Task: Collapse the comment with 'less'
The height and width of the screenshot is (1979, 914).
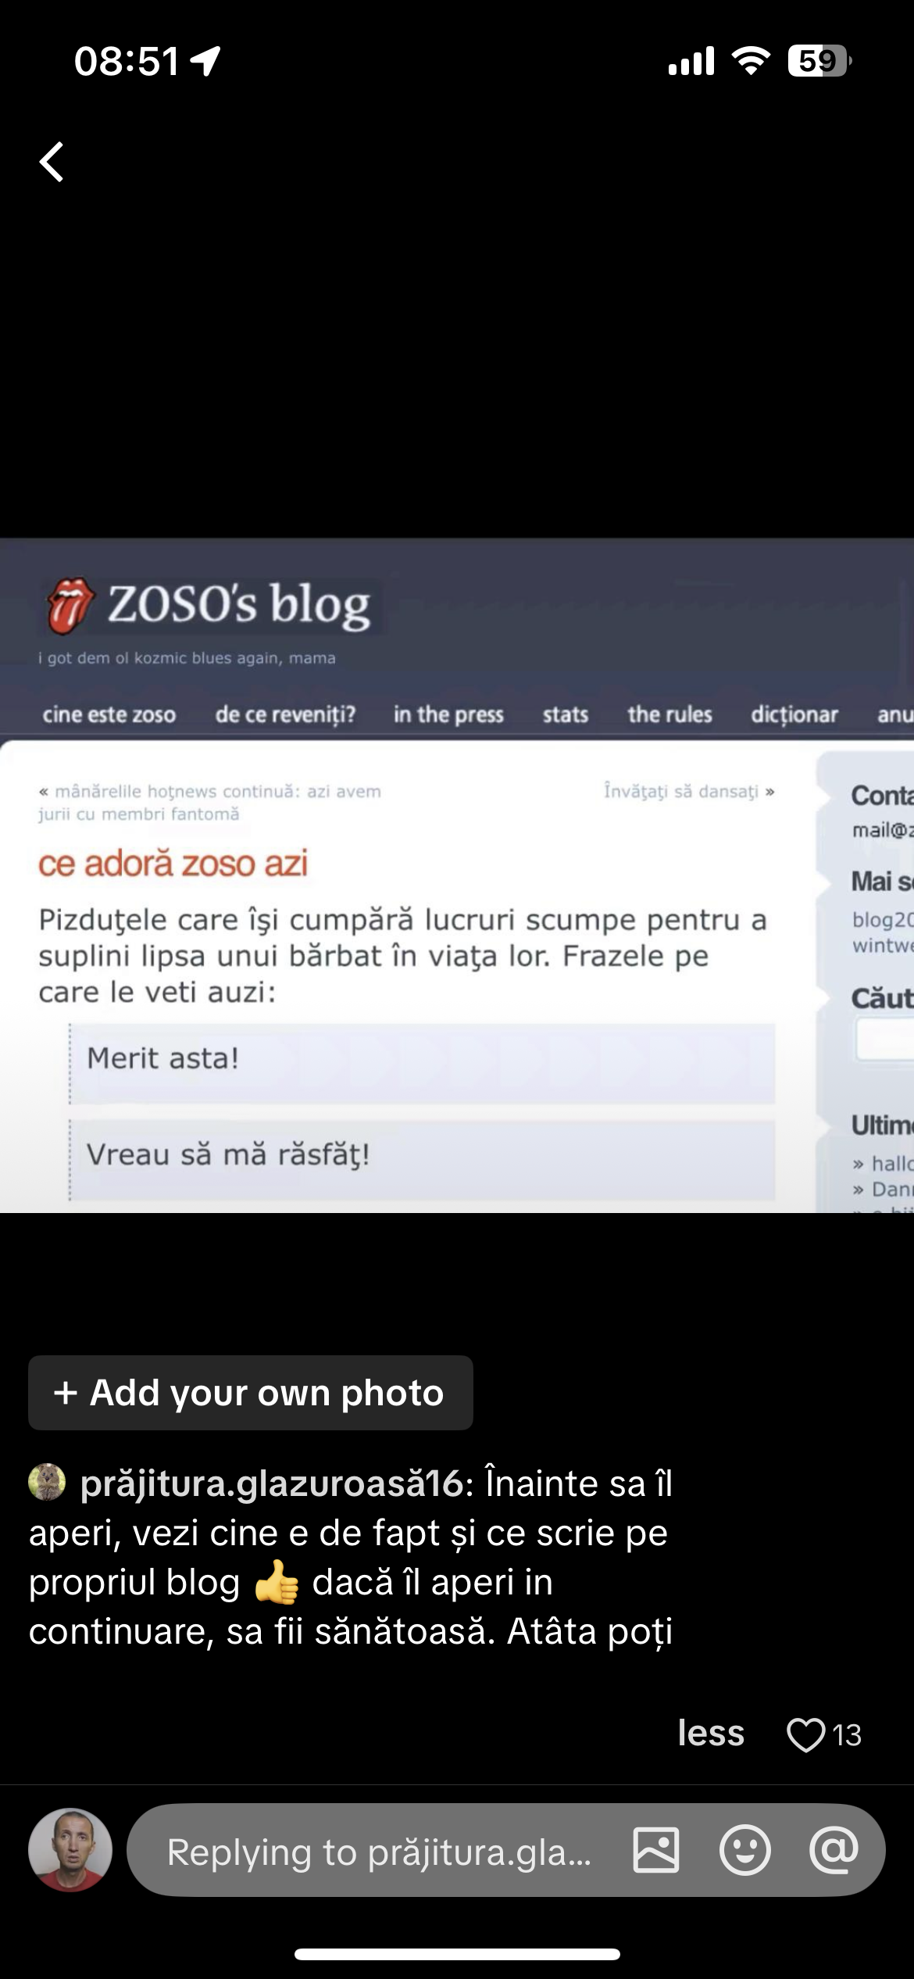Action: point(711,1733)
